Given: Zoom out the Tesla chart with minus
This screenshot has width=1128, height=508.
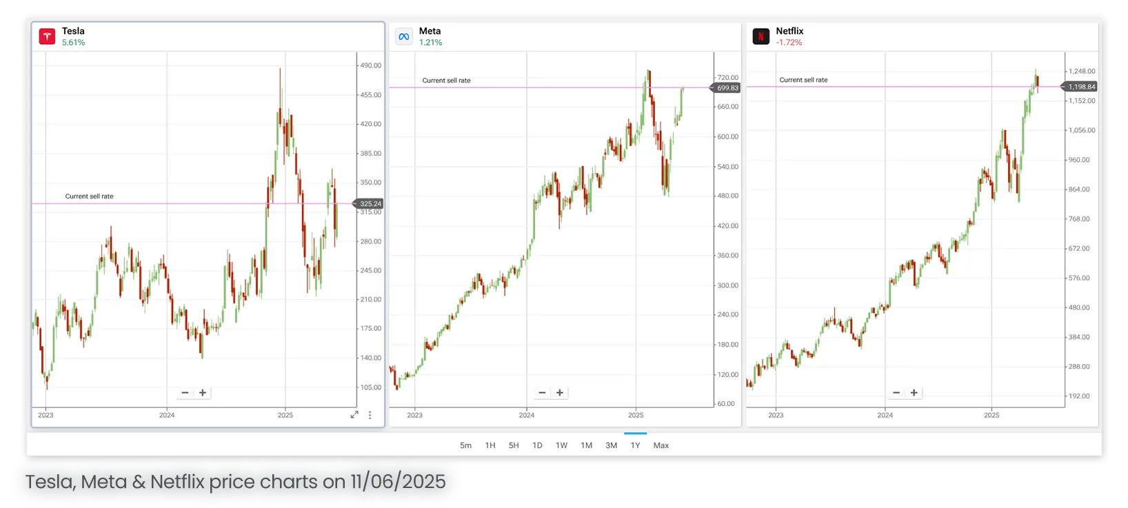Looking at the screenshot, I should click(185, 393).
